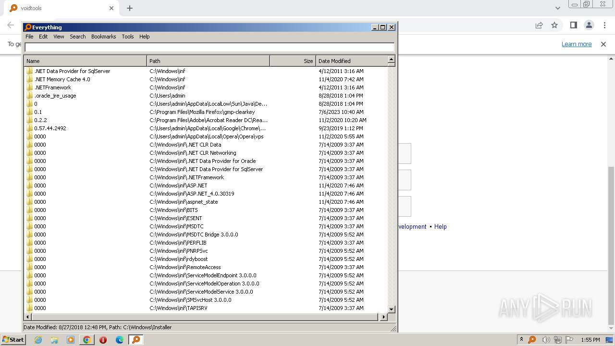615x346 pixels.
Task: Click path C:\Program Files\Mozilla Firefox\gmp-clearkey
Action: click(202, 112)
